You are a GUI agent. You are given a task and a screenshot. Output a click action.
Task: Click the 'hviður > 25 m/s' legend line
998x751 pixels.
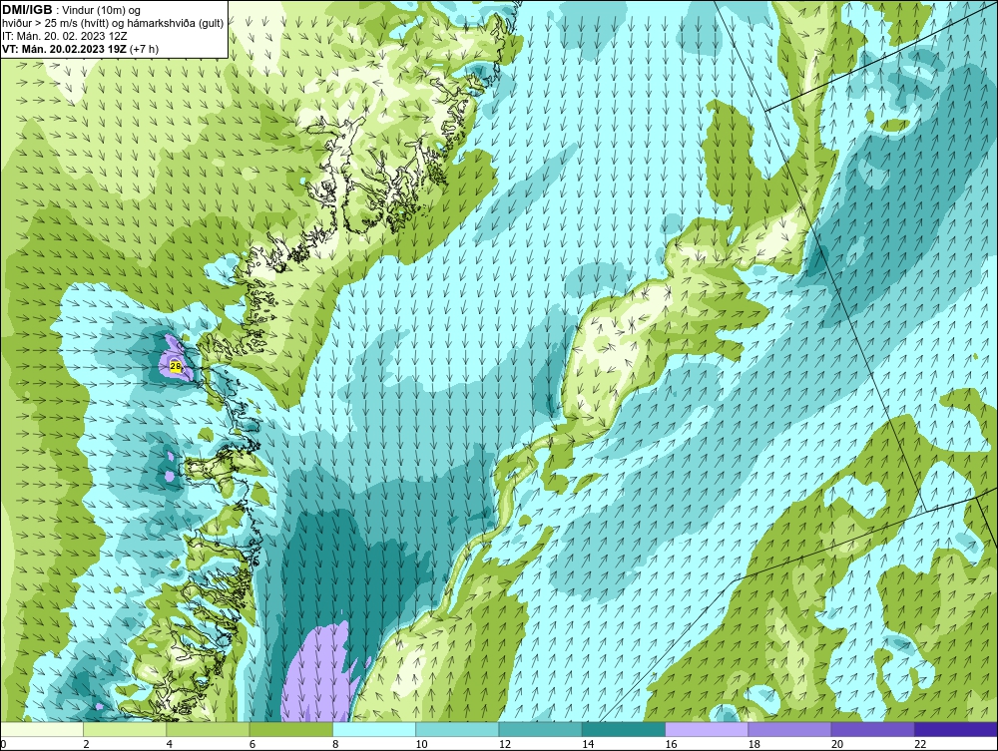(x=113, y=24)
